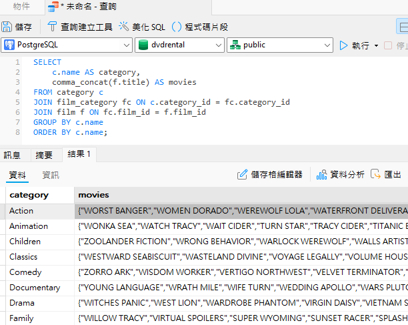Click the GROUP BY c.name line

68,122
